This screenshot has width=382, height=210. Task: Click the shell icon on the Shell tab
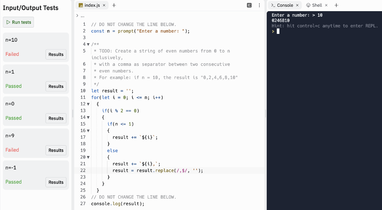click(x=308, y=5)
